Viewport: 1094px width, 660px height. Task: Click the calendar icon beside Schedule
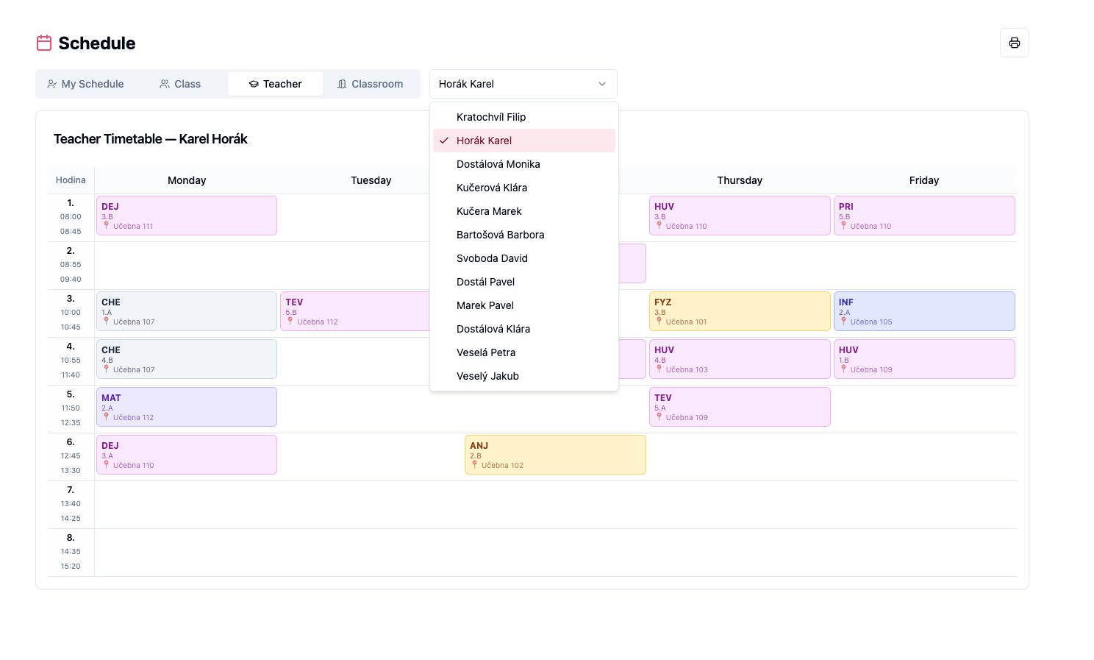click(44, 43)
